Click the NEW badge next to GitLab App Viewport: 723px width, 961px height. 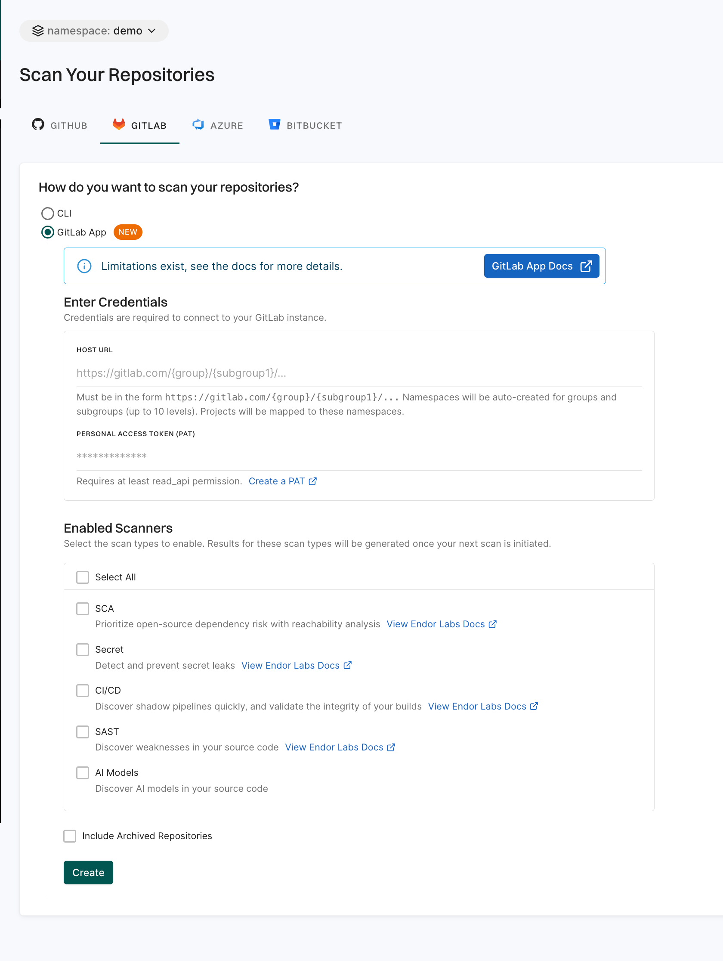(x=128, y=232)
